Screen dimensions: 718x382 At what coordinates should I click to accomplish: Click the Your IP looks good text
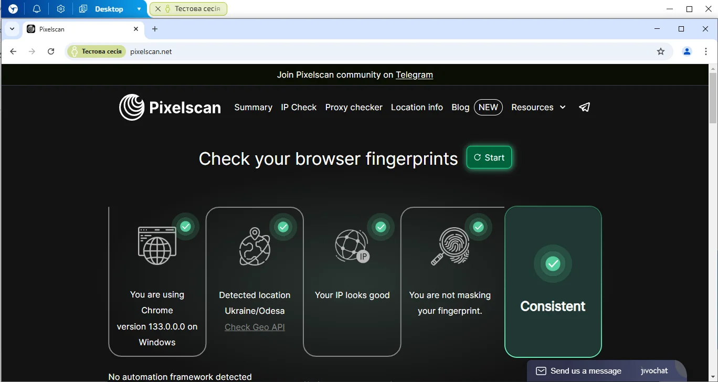(352, 295)
